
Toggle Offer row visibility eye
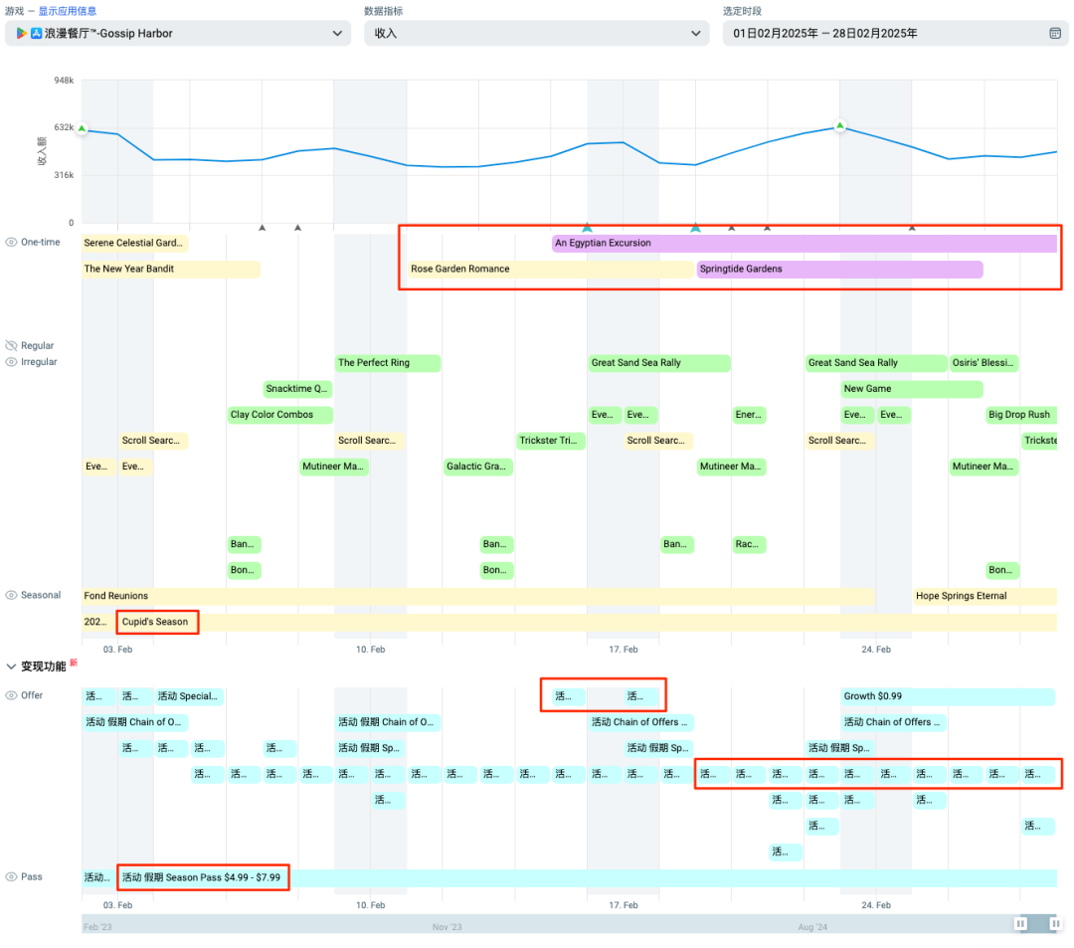point(11,695)
